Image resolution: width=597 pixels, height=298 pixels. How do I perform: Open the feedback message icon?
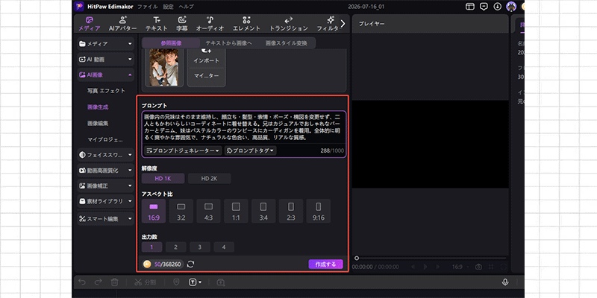click(x=484, y=7)
